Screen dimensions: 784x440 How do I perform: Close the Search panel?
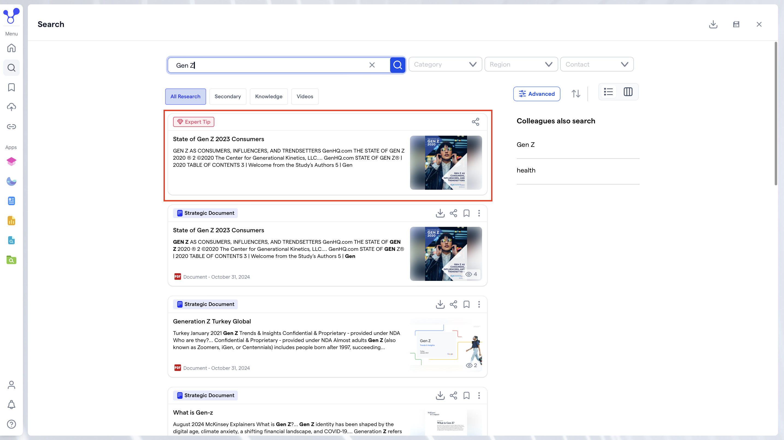[759, 24]
